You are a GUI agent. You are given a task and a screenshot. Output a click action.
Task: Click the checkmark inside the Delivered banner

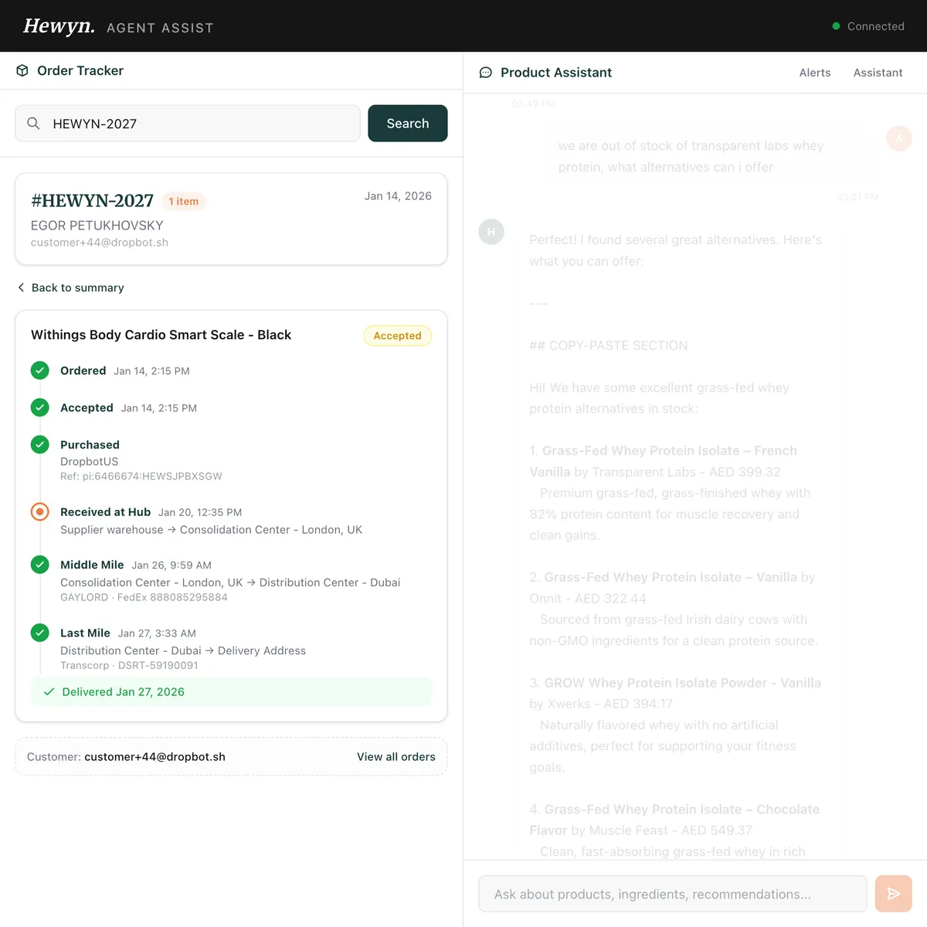coord(49,691)
